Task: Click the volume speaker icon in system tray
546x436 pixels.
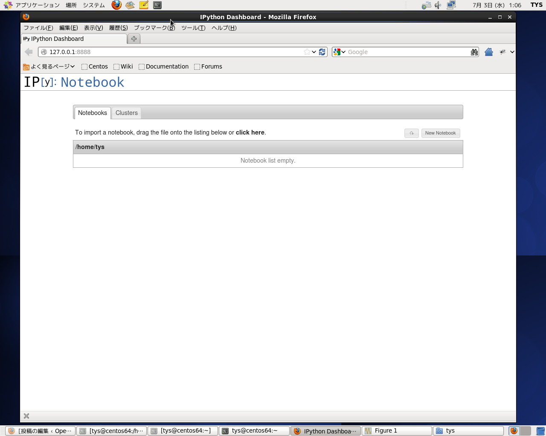Action: tap(438, 5)
